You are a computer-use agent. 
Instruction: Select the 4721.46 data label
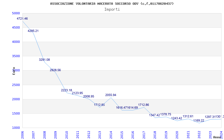point(22,18)
